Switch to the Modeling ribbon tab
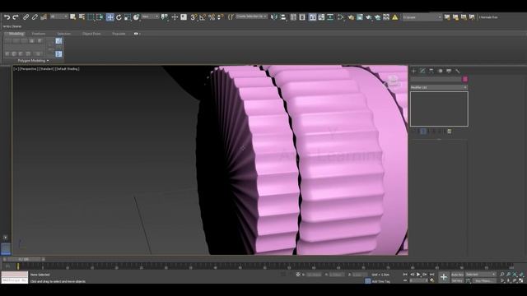This screenshot has width=527, height=296. [16, 34]
